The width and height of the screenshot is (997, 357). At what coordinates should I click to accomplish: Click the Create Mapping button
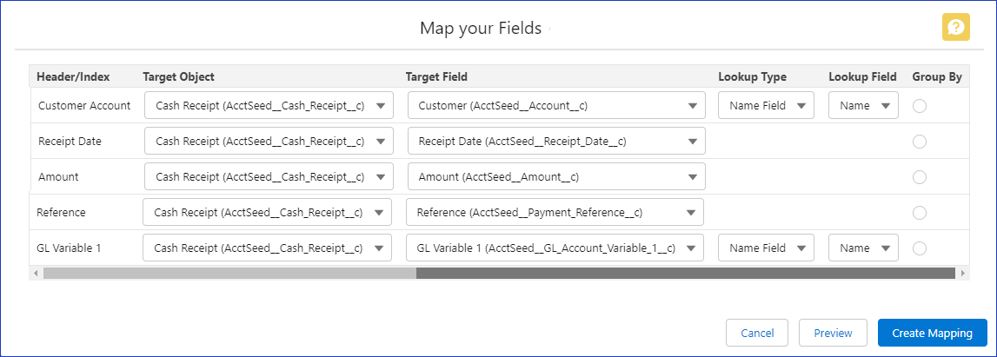(x=932, y=334)
